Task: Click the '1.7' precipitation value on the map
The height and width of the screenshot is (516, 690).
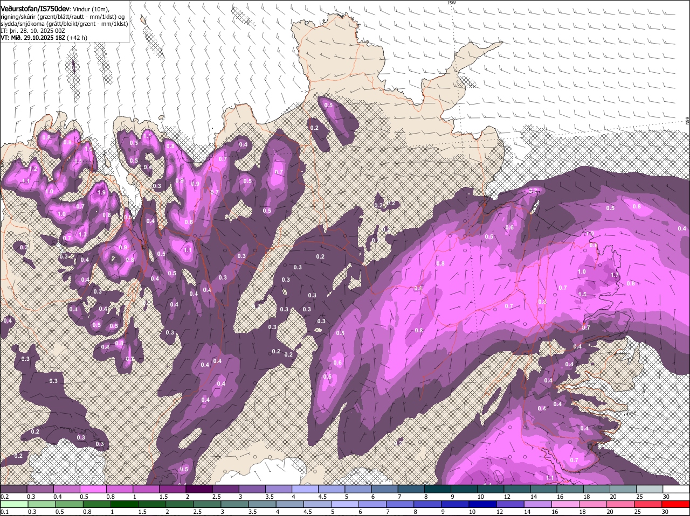Action: pos(615,275)
